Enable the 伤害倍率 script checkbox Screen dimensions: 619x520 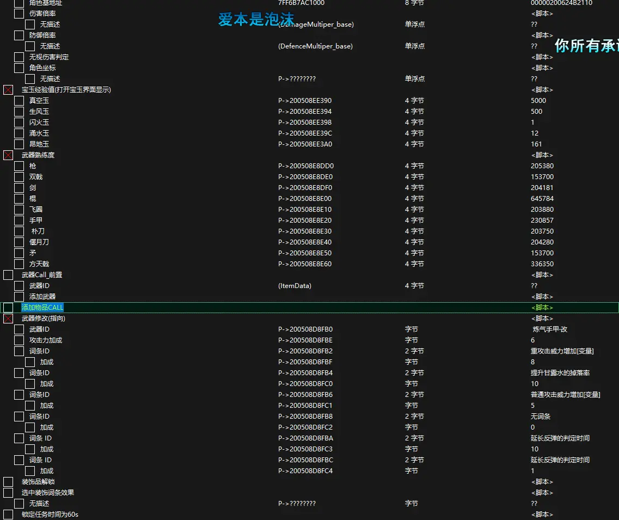point(19,14)
